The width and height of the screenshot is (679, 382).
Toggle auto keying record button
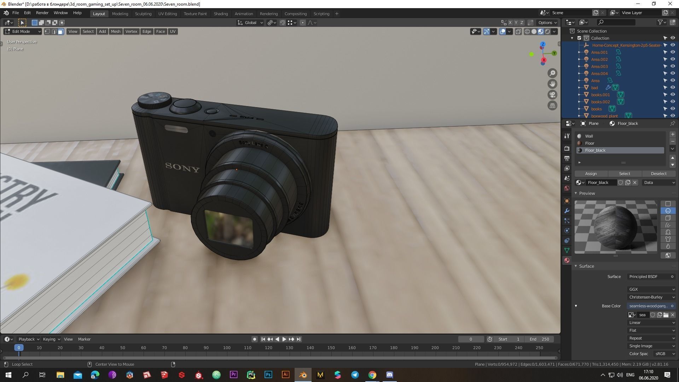pos(254,339)
